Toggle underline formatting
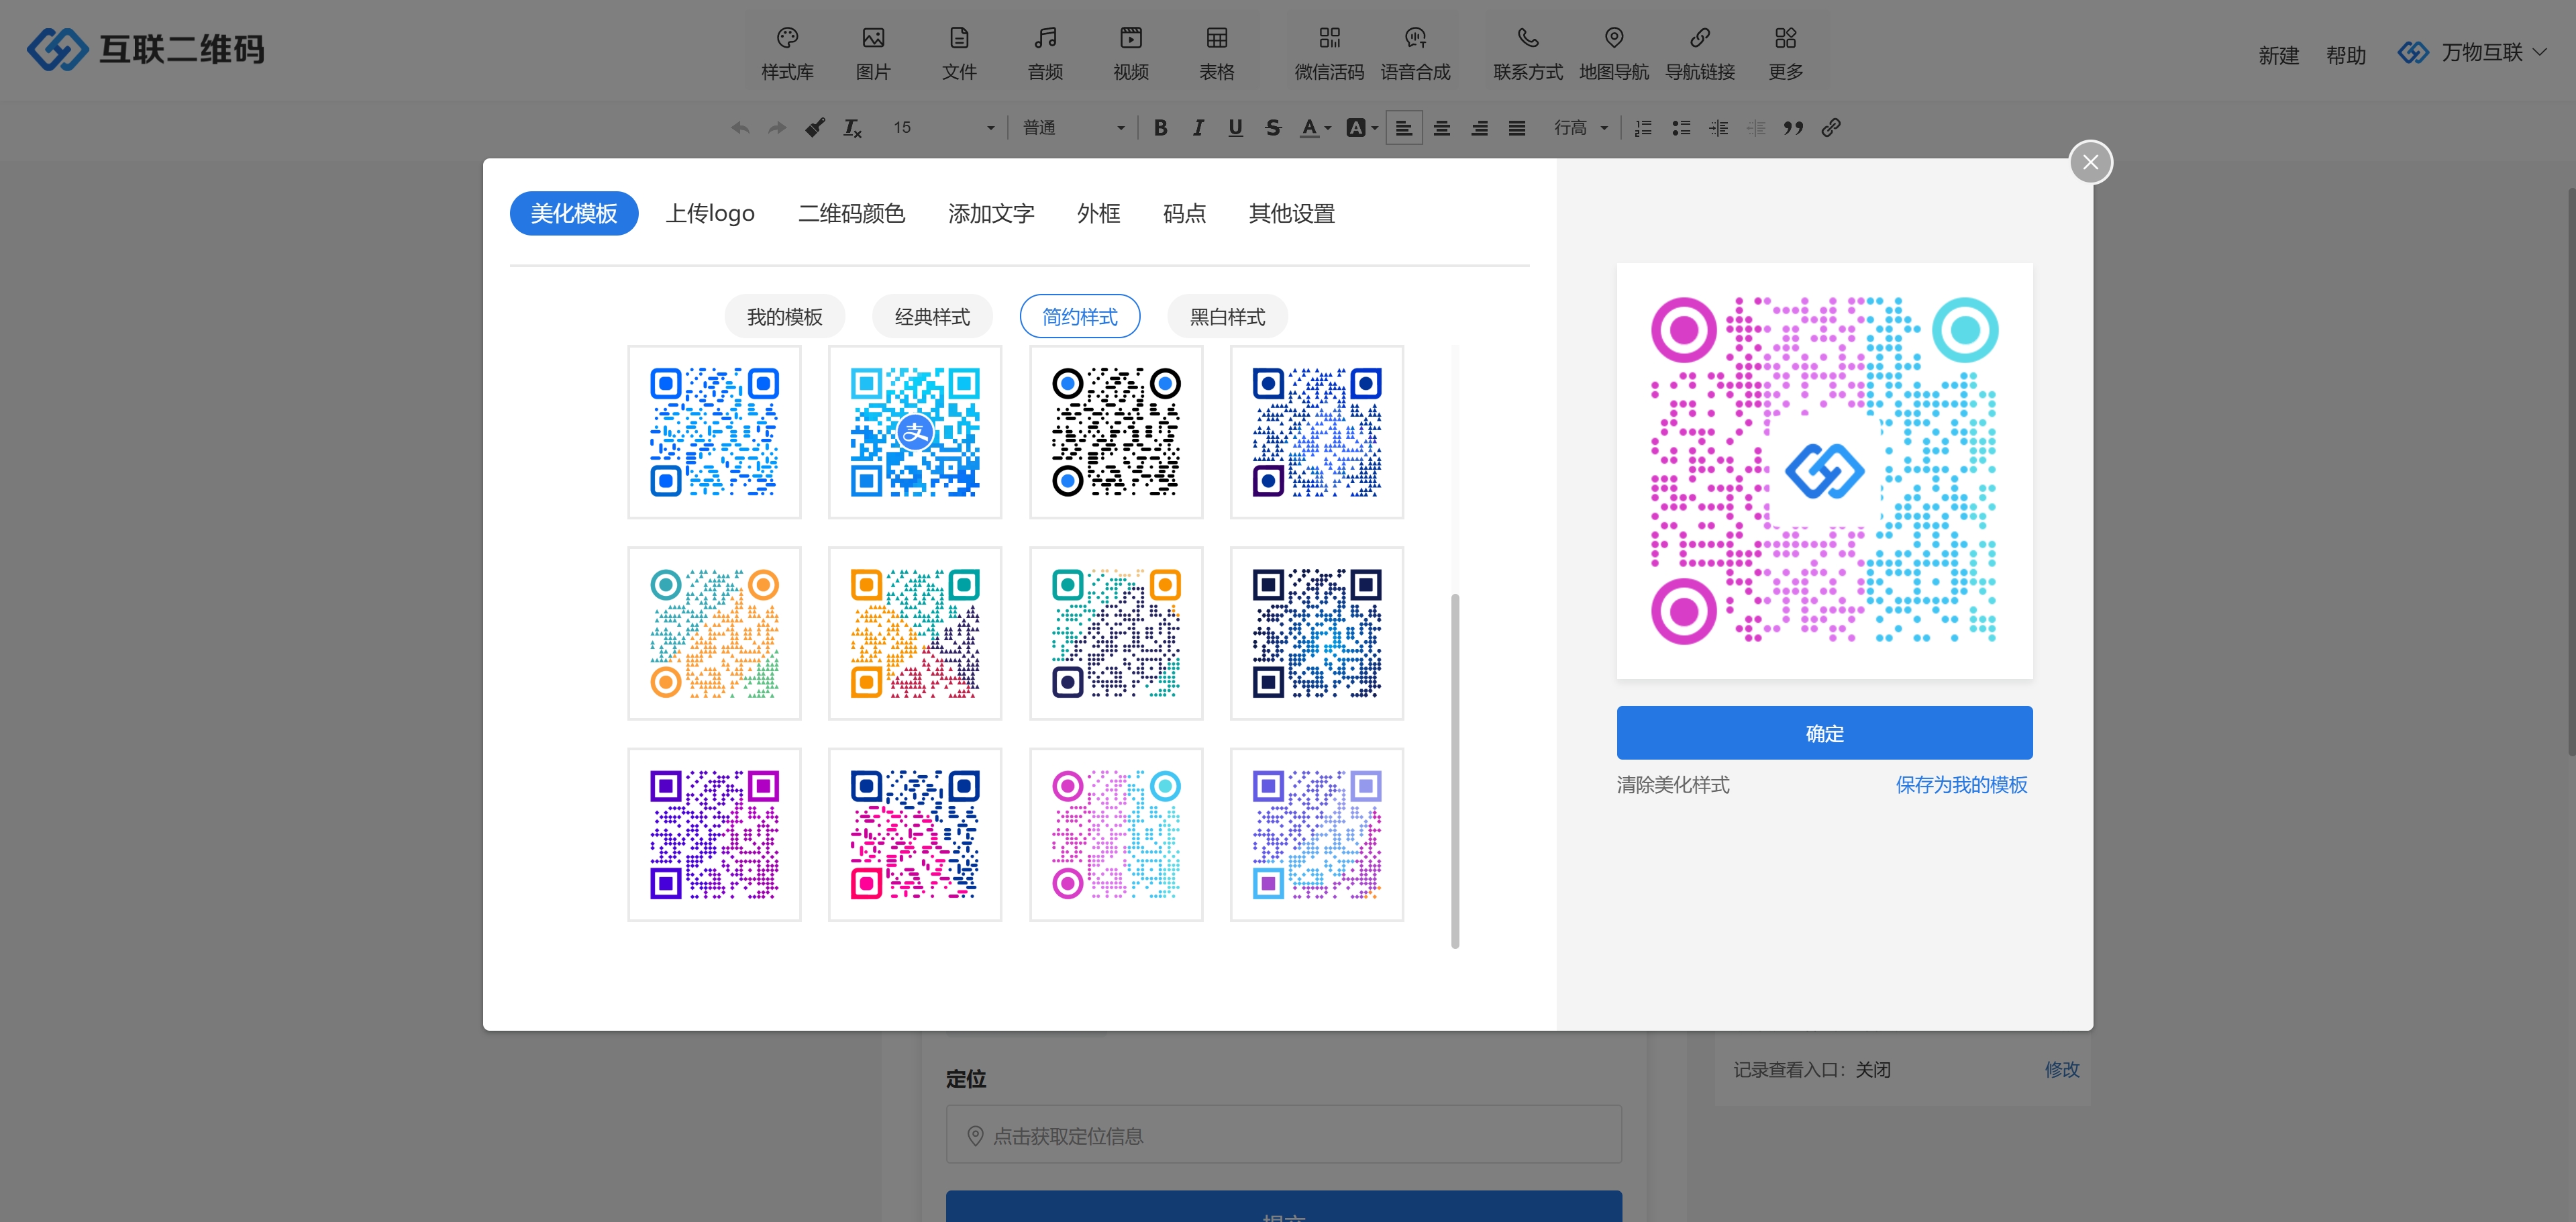Image resolution: width=2576 pixels, height=1222 pixels. (1235, 128)
